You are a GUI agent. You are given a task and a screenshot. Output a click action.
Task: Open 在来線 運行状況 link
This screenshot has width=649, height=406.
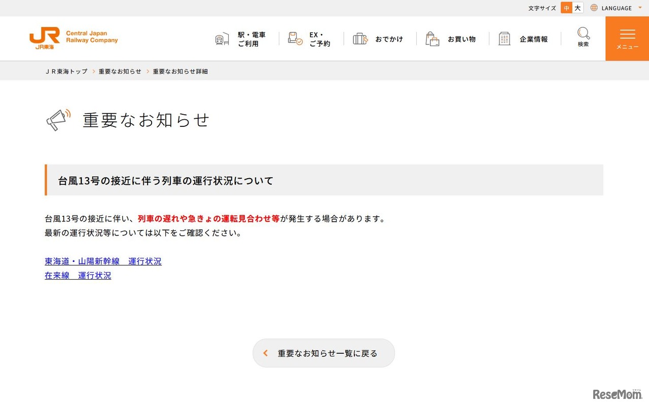[78, 276]
